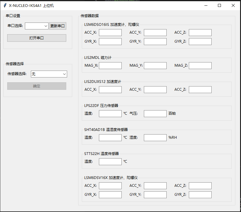Click the LPS22DF 温度 temperature field

(x=110, y=114)
